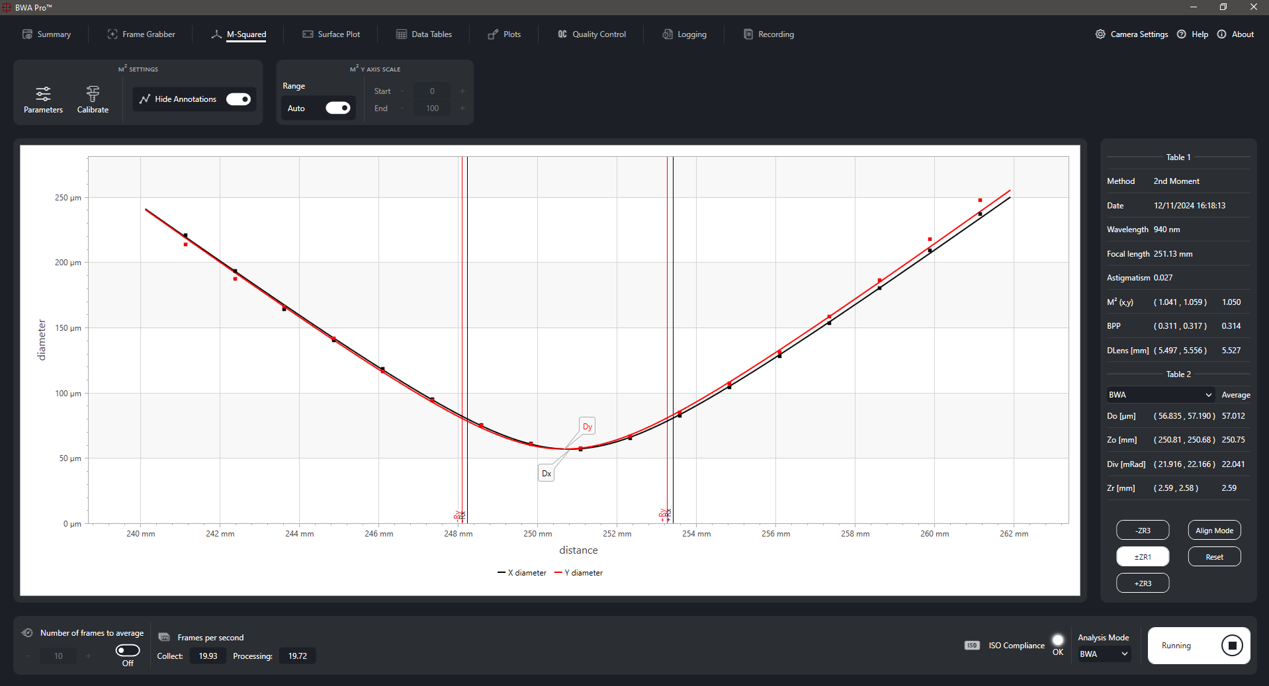Select the +ZR3 range button
This screenshot has width=1269, height=686.
pyautogui.click(x=1143, y=583)
